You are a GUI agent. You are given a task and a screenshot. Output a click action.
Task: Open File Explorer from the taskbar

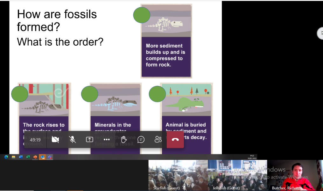point(13,157)
